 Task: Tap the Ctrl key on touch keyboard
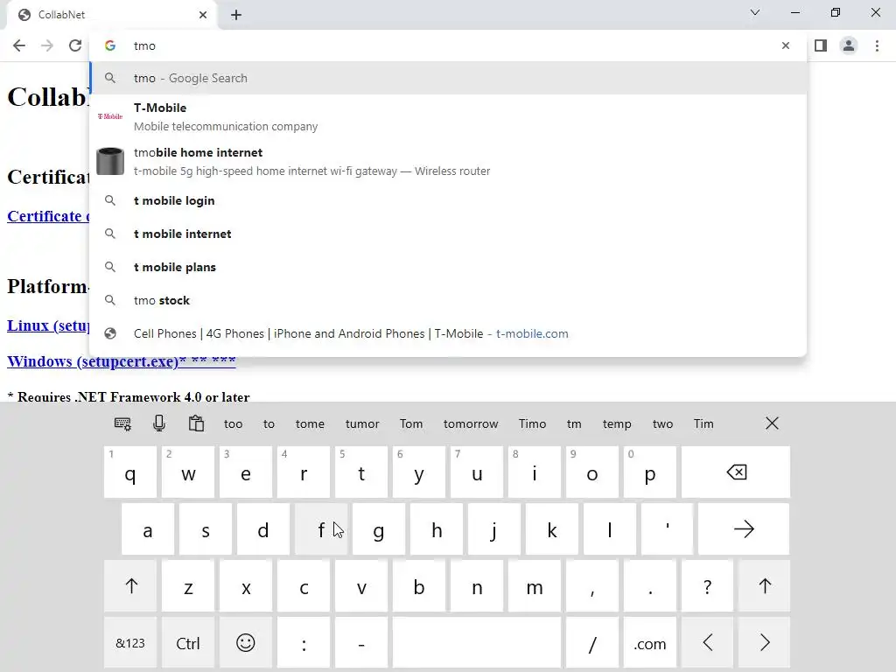click(x=188, y=643)
